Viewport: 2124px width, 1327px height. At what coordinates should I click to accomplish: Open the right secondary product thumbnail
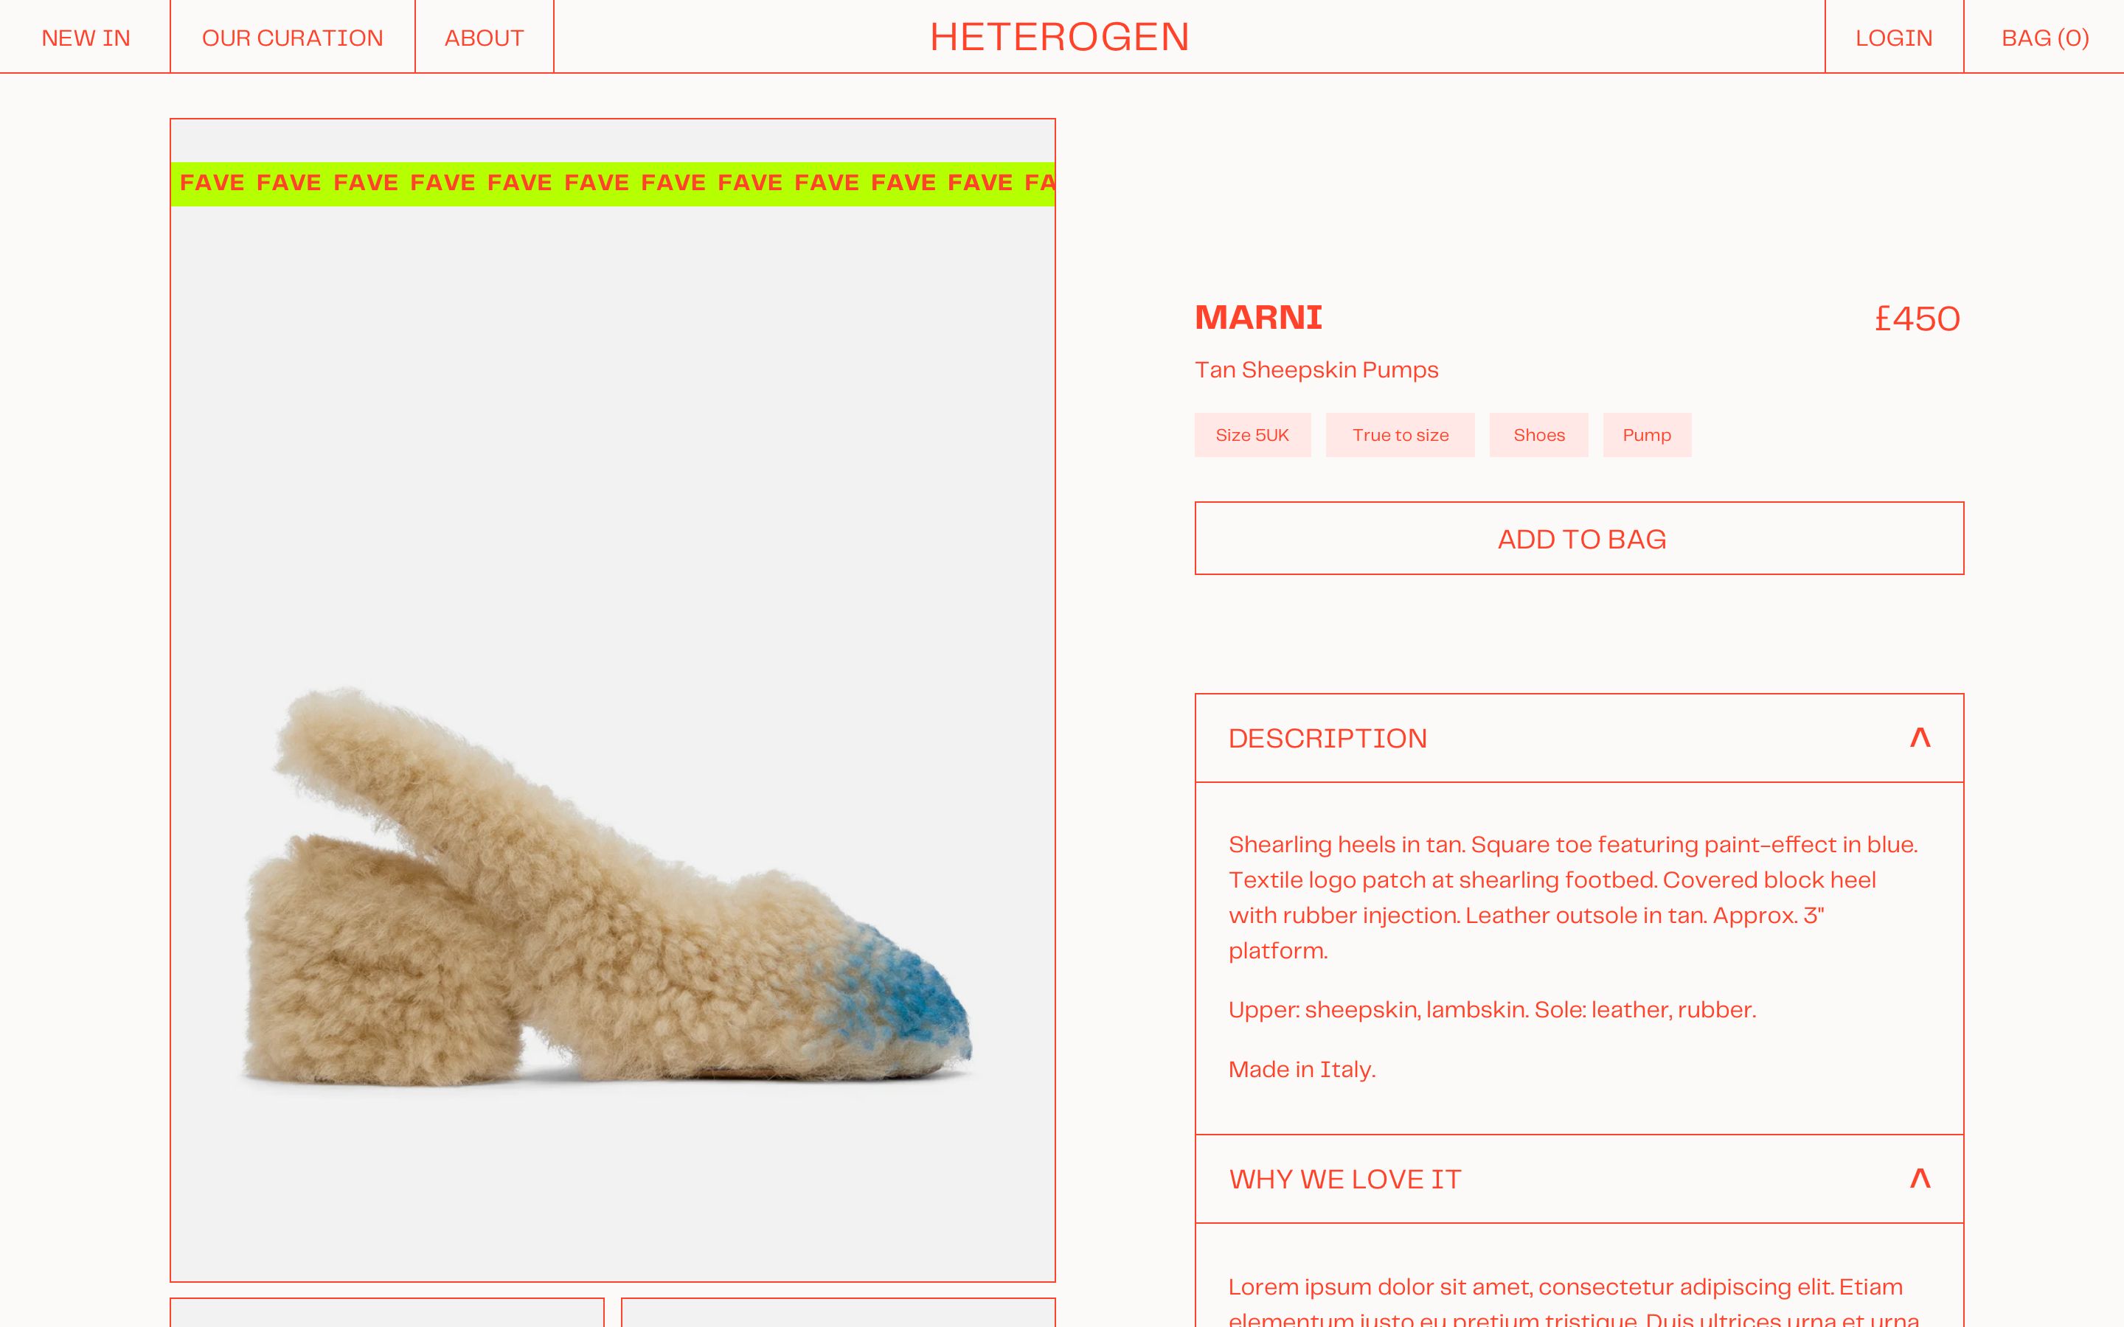click(839, 1312)
